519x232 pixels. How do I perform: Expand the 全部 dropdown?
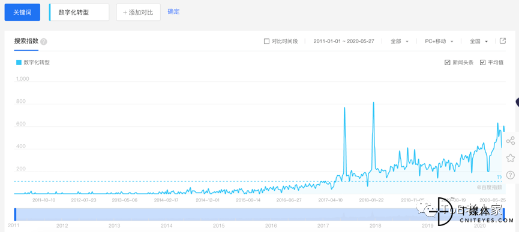coord(400,41)
